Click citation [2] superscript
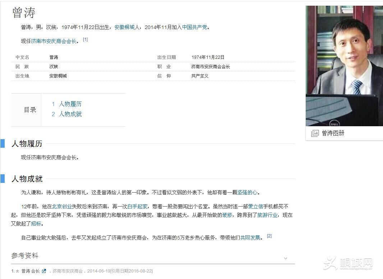The image size is (383, 279). [x=269, y=236]
